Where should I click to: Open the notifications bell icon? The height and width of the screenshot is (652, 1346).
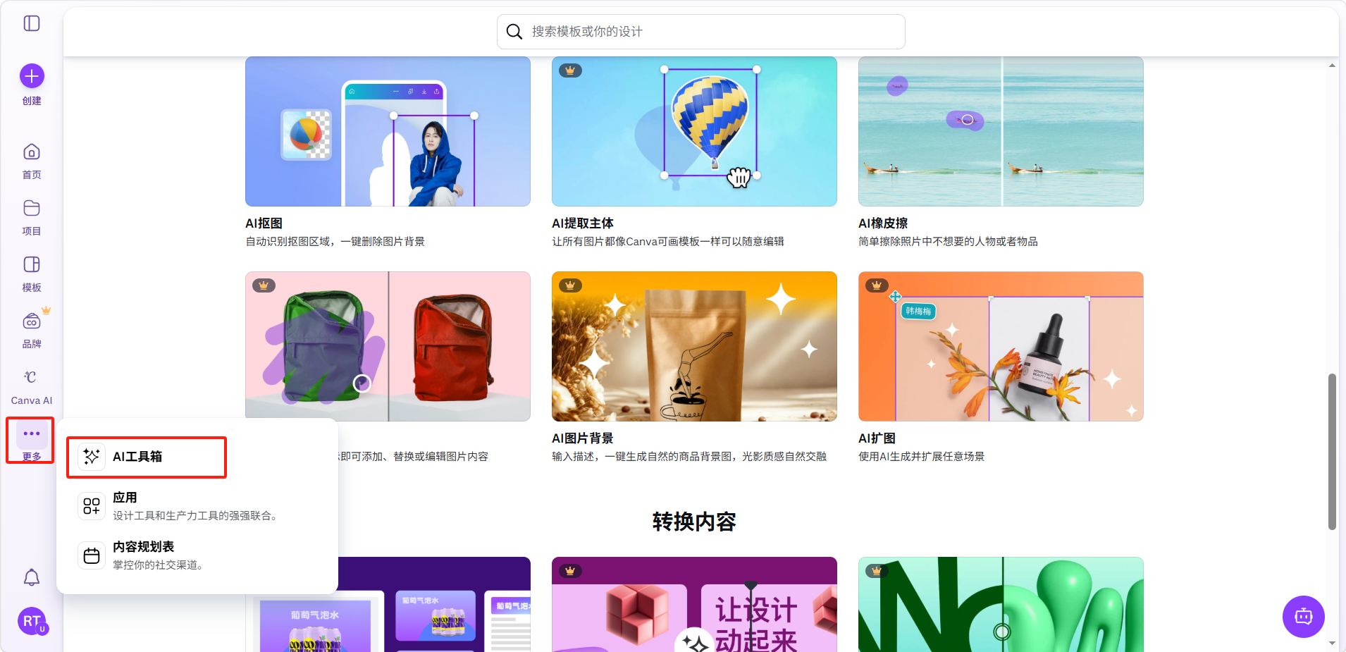pyautogui.click(x=32, y=578)
